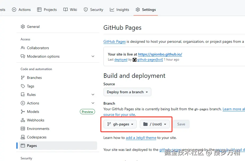The width and height of the screenshot is (245, 161).
Task: Select Pages in the settings sidebar
Action: pyautogui.click(x=58, y=146)
